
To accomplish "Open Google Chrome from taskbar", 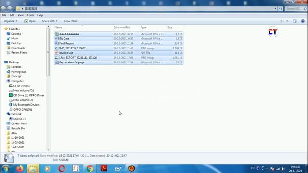I will coord(90,169).
